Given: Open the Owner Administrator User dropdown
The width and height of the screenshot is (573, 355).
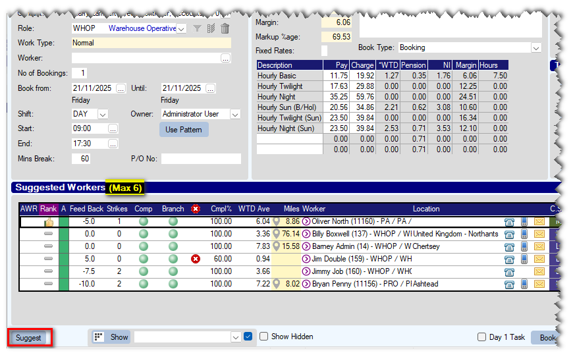Looking at the screenshot, I should pos(235,115).
